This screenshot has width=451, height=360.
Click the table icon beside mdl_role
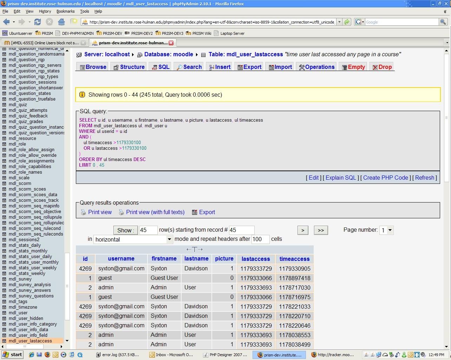[5, 144]
